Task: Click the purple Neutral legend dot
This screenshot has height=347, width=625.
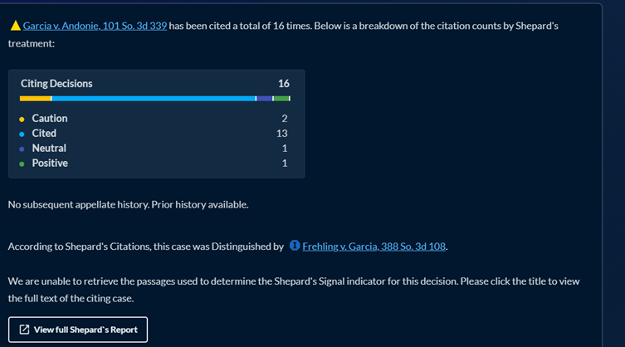Action: coord(22,149)
